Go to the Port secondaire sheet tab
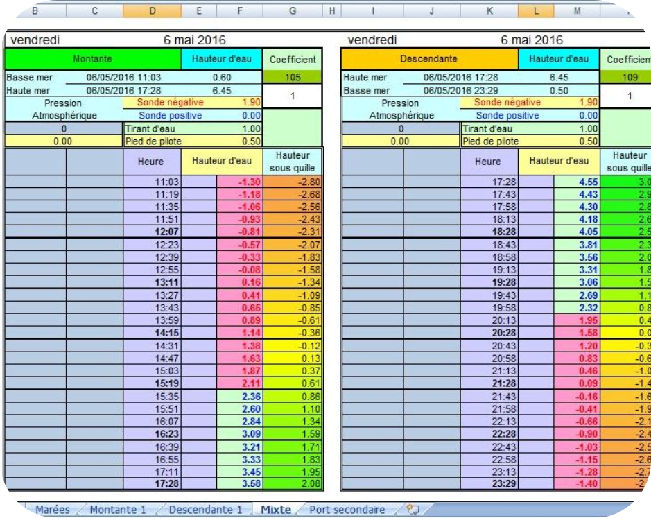This screenshot has width=651, height=518. coord(347,510)
